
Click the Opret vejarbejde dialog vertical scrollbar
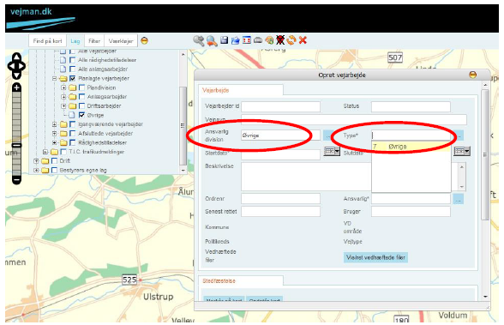[485, 155]
